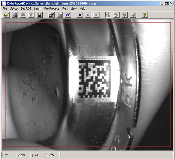
Task: Click the crossed-box image toolbar icon
Action: (x=59, y=15)
